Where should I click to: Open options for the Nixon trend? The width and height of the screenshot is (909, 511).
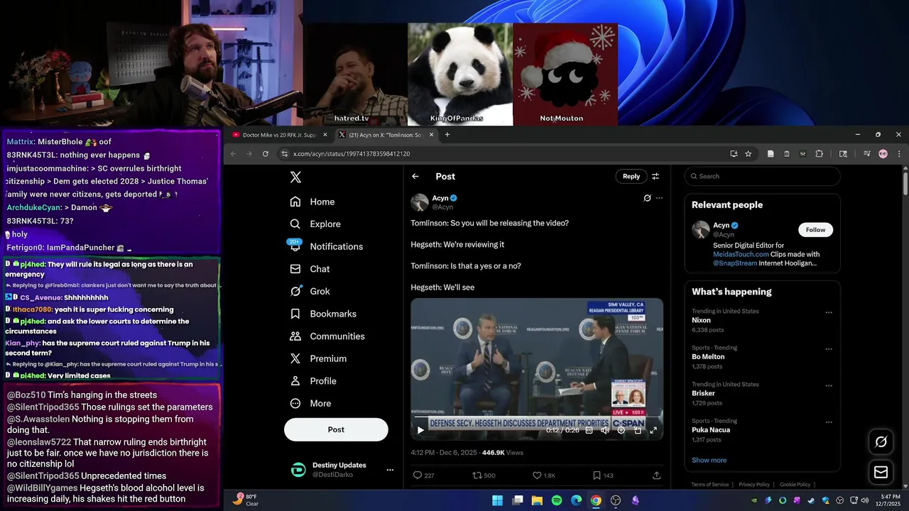click(828, 312)
